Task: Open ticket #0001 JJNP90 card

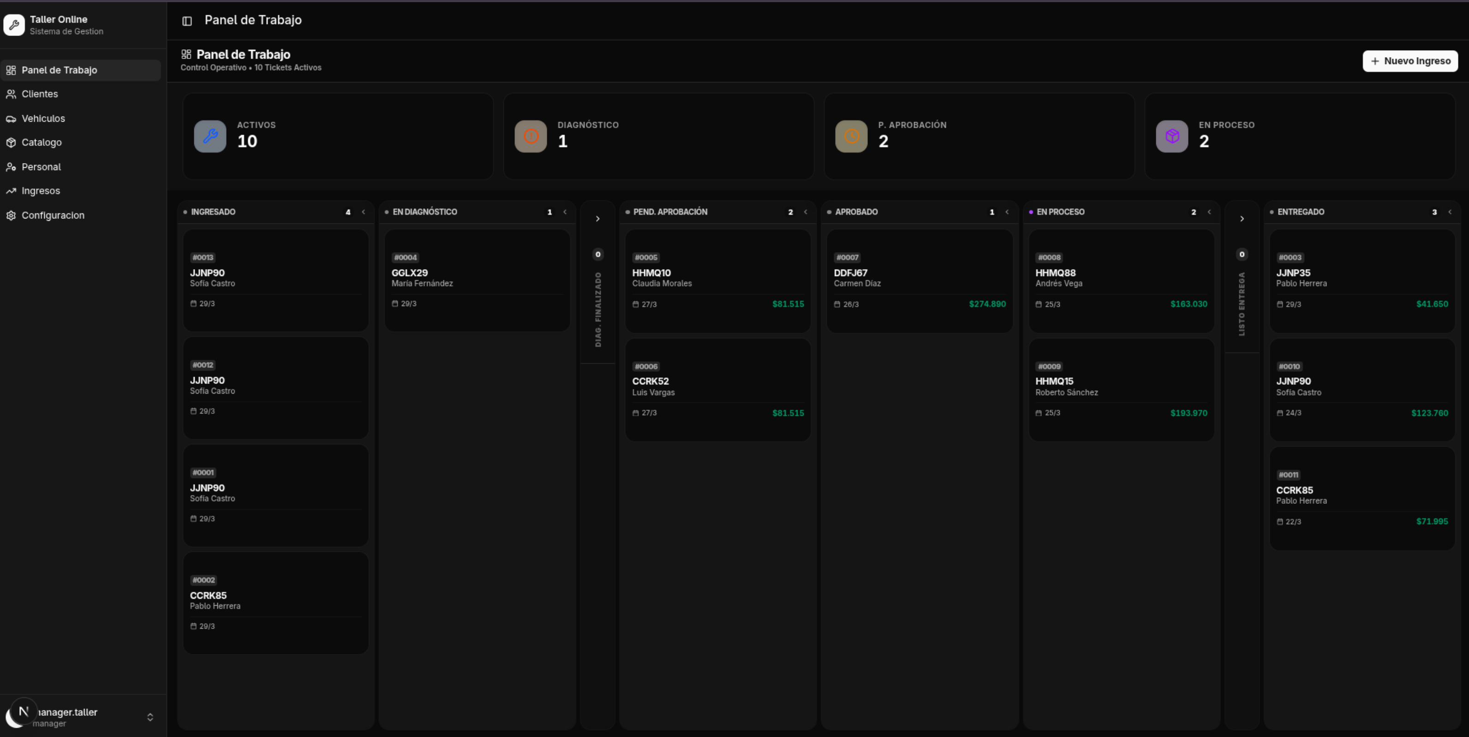Action: [275, 495]
